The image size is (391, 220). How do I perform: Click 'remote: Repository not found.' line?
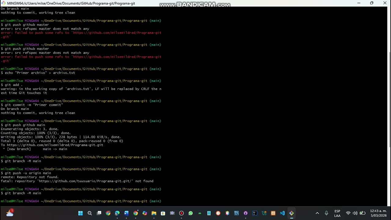pos(30,177)
